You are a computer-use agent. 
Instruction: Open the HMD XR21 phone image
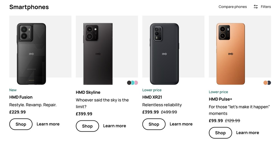pyautogui.click(x=164, y=54)
